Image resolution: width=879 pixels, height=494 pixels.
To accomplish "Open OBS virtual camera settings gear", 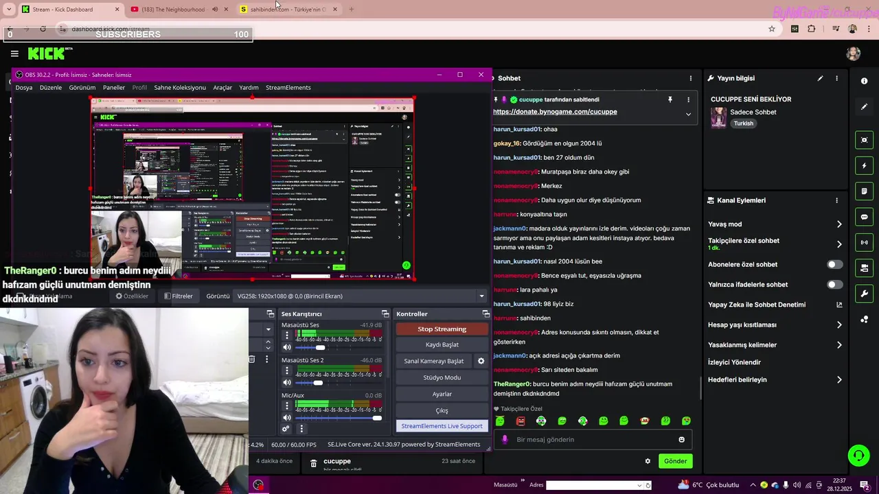I will pyautogui.click(x=481, y=361).
